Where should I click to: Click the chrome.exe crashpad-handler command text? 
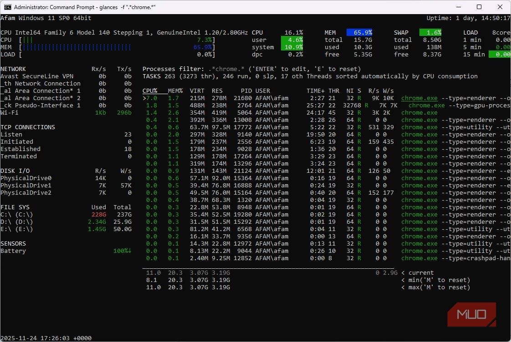click(x=455, y=258)
